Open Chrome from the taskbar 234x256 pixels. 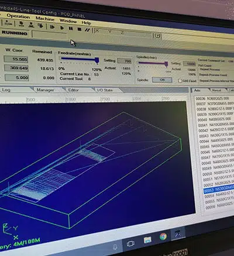point(163,236)
